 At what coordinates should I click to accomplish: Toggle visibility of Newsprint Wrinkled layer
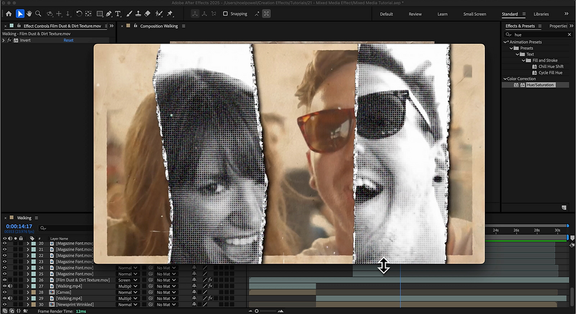[x=5, y=305]
